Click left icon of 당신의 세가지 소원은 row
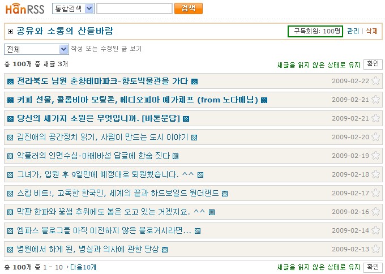The height and width of the screenshot is (274, 385). coord(10,119)
